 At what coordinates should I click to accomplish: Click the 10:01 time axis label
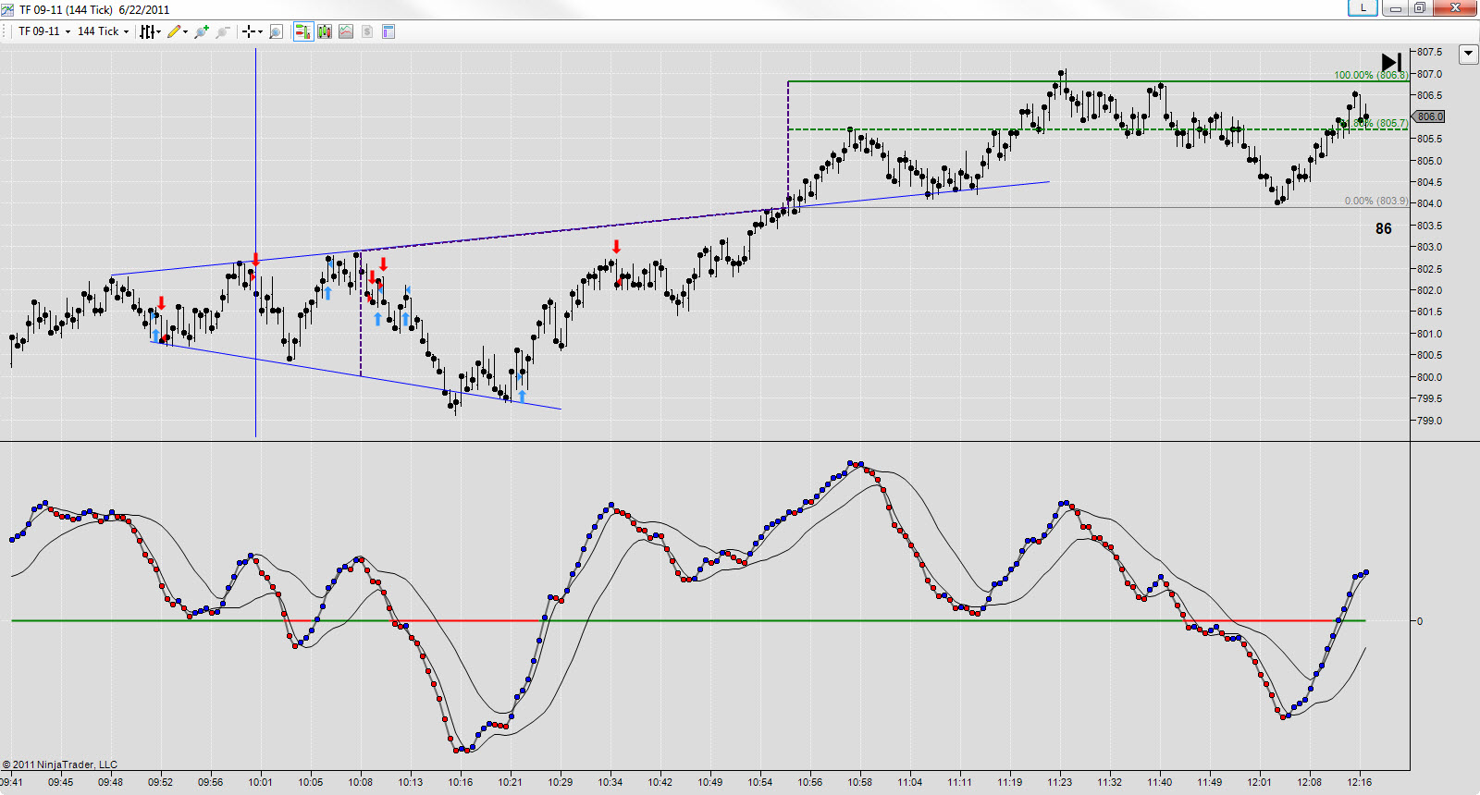(x=260, y=782)
